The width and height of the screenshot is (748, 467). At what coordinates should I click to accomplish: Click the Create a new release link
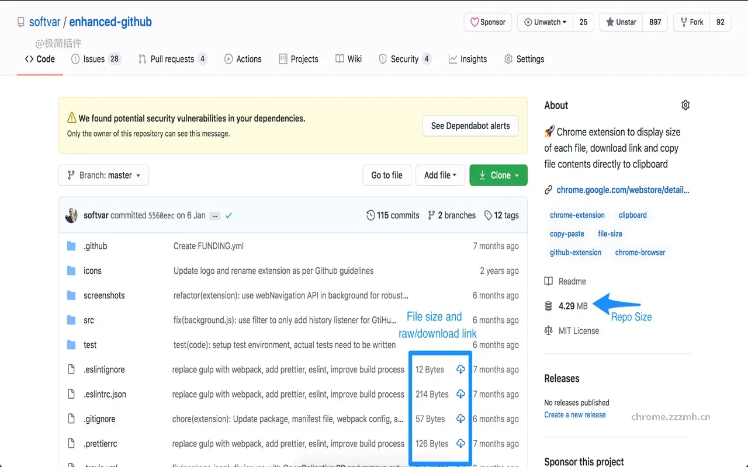pos(574,414)
